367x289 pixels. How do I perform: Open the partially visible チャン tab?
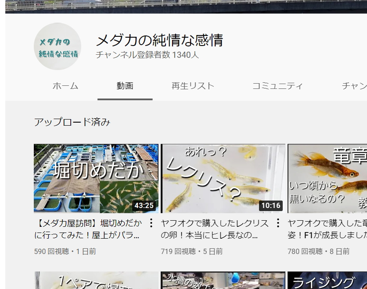pos(354,86)
